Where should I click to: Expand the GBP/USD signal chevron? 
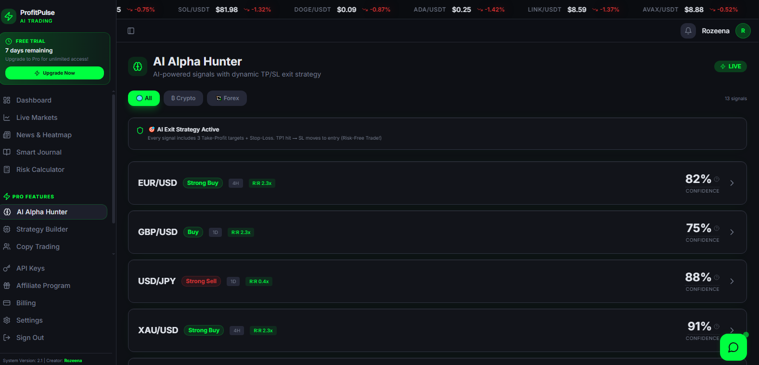[x=732, y=232]
